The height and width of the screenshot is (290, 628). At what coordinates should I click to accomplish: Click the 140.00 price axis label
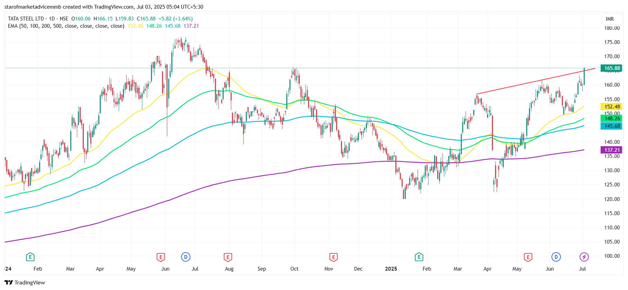pyautogui.click(x=612, y=142)
